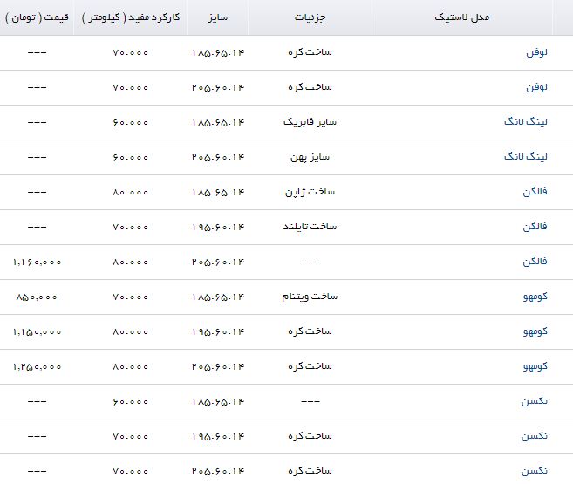Click the محل لاستیک column header
The height and width of the screenshot is (484, 573).
point(462,17)
